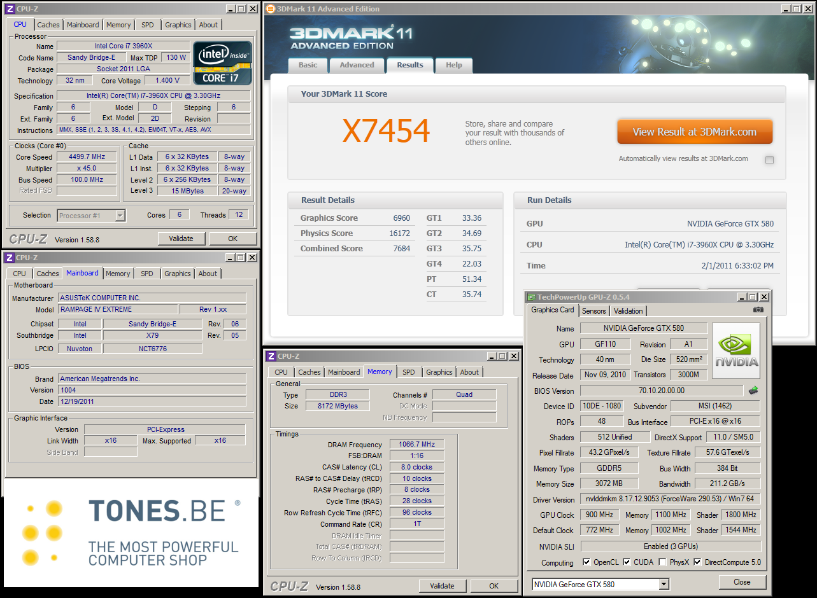Open the Advanced tab in 3DMark 11
The height and width of the screenshot is (598, 817).
(x=357, y=65)
